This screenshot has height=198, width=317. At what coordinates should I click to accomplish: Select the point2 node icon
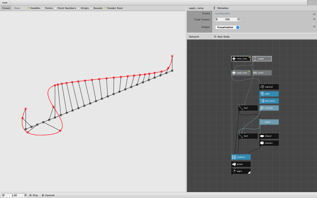(262, 122)
